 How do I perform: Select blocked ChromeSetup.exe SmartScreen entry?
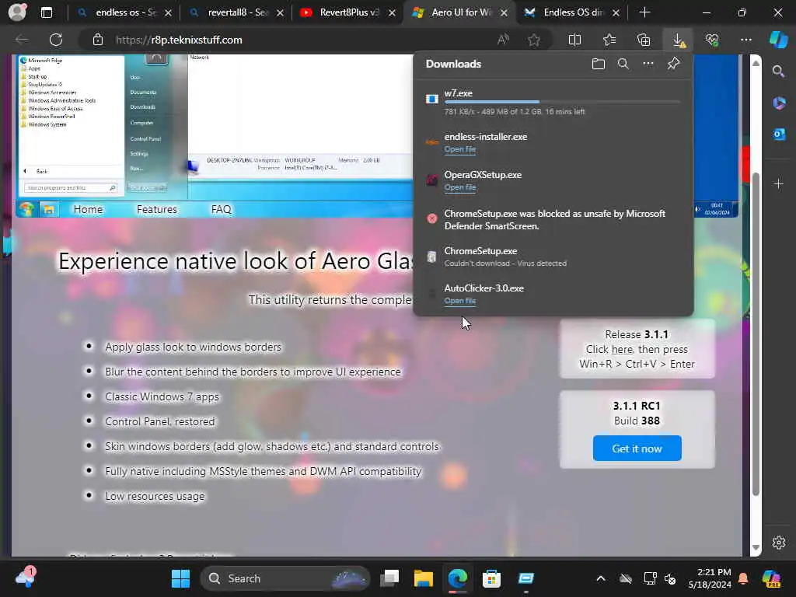tap(553, 220)
